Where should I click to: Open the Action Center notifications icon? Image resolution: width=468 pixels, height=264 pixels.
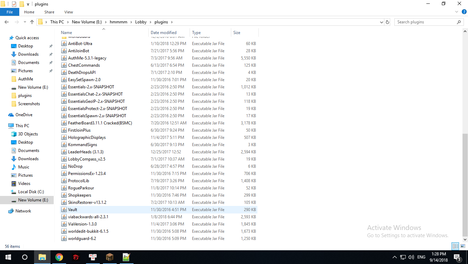point(457,257)
